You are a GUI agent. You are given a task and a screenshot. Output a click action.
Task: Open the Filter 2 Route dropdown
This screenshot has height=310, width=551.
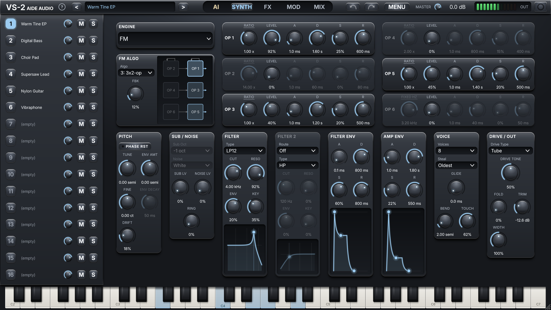[x=297, y=150]
